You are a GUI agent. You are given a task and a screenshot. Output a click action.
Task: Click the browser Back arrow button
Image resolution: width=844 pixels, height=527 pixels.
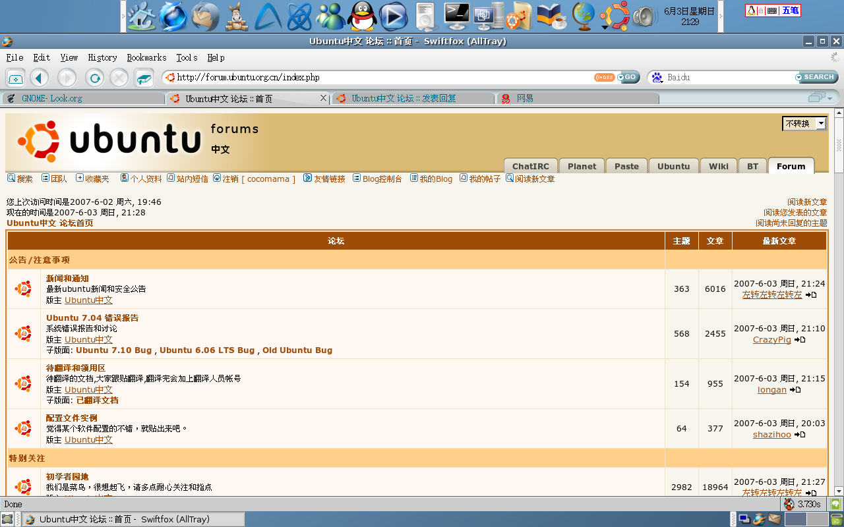[40, 78]
